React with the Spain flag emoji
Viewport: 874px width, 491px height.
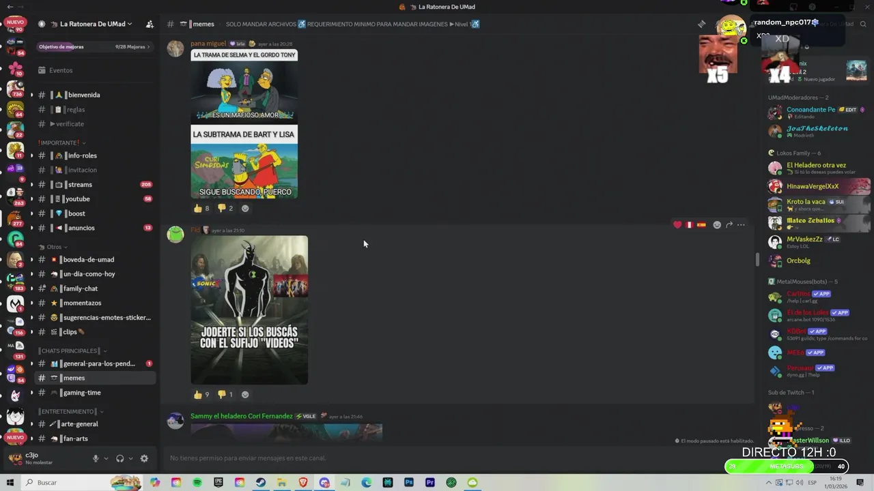point(701,224)
